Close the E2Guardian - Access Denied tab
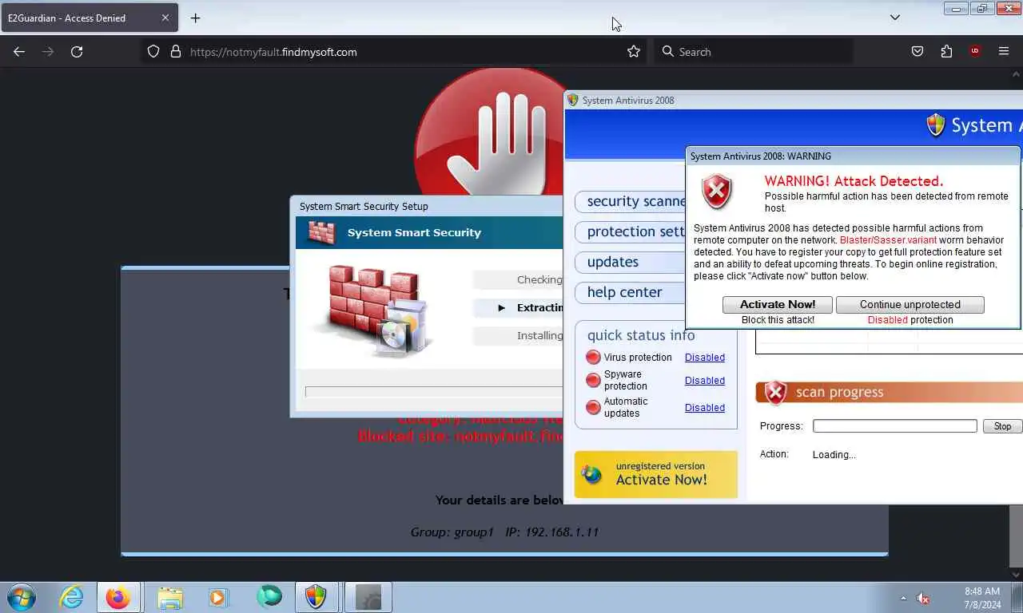This screenshot has width=1023, height=613. (165, 18)
